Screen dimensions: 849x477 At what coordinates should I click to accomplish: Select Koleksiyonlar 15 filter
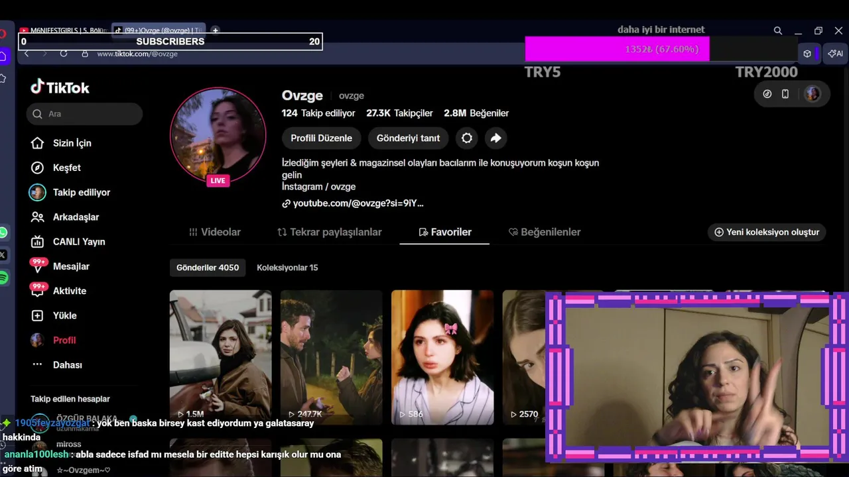point(287,268)
